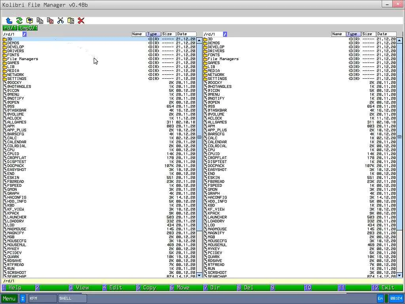Click the En language indicator

coord(380,298)
